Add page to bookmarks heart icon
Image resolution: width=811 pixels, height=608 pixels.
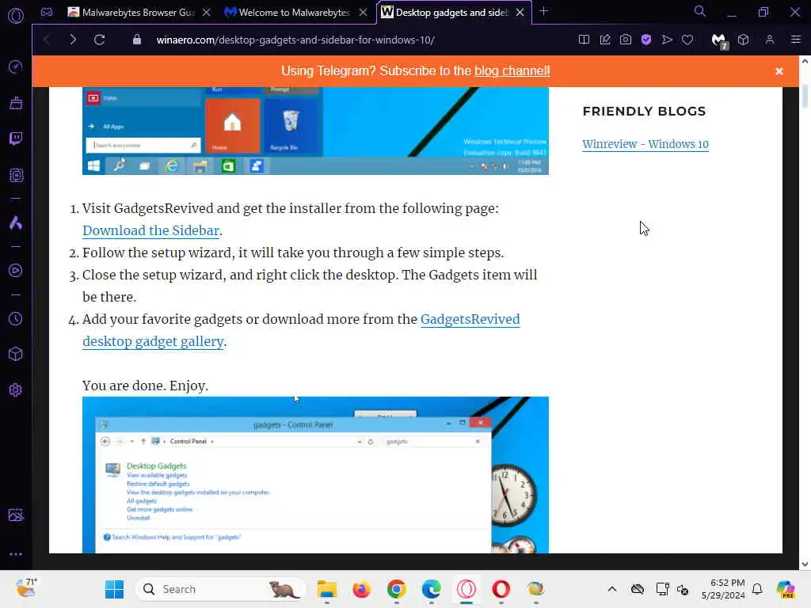tap(687, 40)
